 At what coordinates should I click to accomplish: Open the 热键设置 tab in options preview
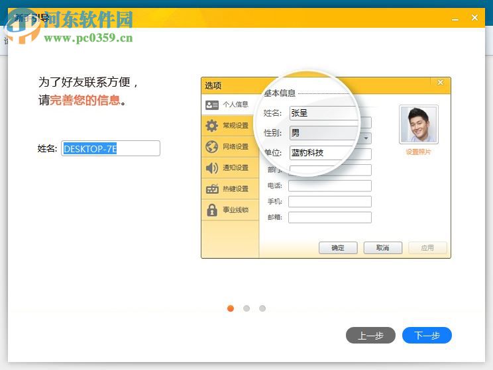coord(230,189)
